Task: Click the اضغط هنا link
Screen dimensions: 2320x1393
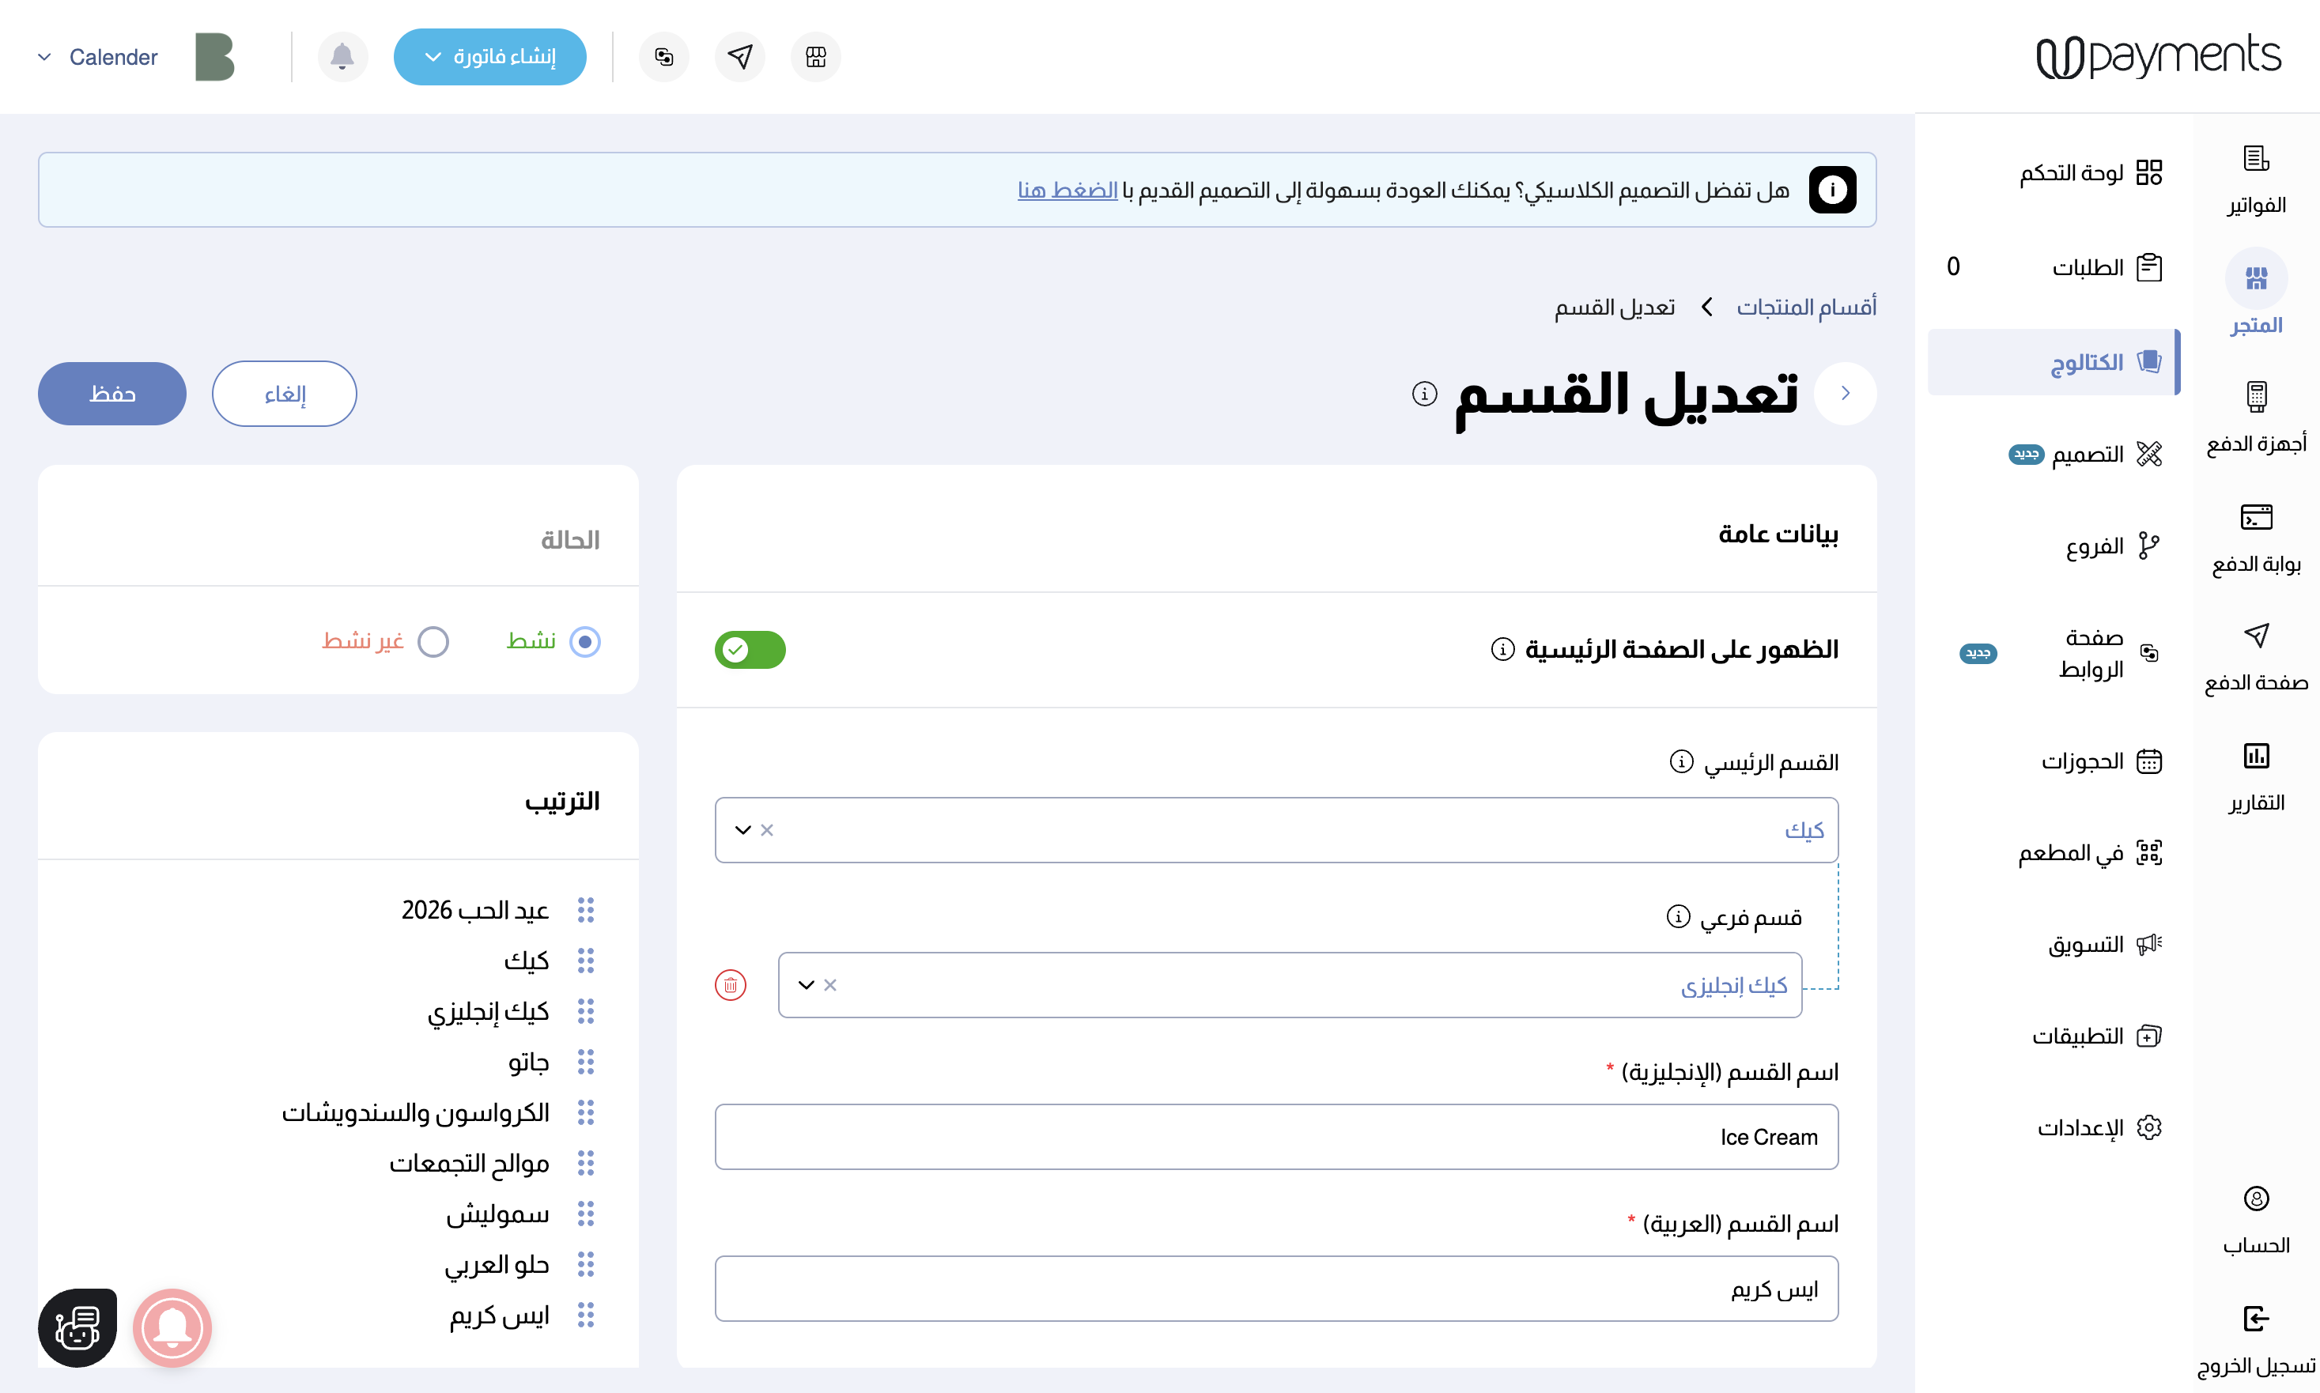Action: [x=1067, y=190]
